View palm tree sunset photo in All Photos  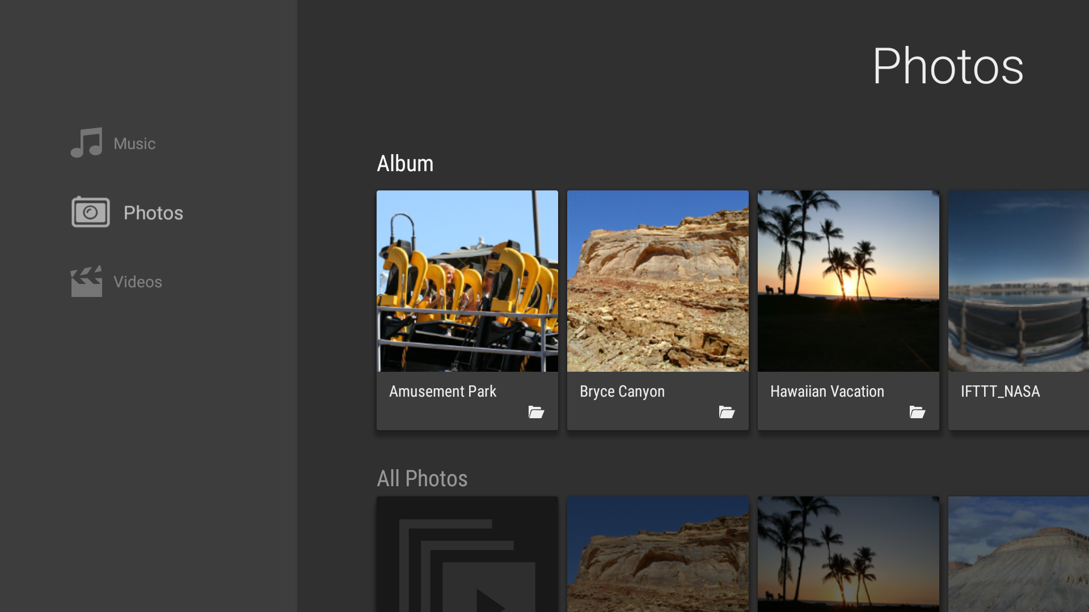[849, 555]
